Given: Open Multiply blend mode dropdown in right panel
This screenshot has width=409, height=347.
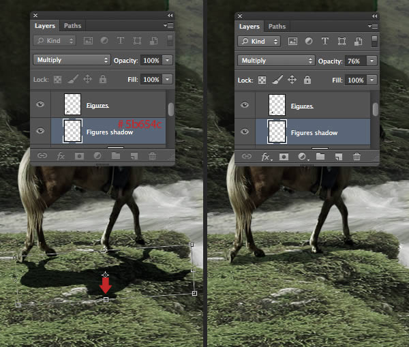Looking at the screenshot, I should 276,61.
